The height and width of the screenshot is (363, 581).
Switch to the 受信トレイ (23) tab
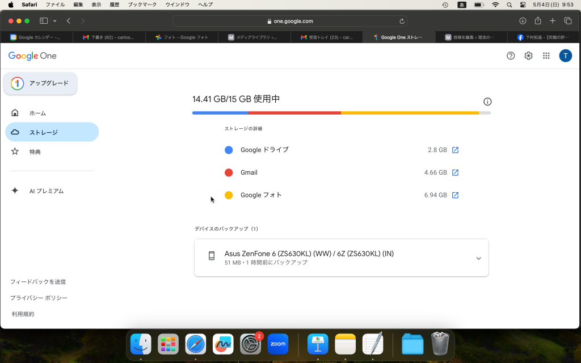point(327,37)
